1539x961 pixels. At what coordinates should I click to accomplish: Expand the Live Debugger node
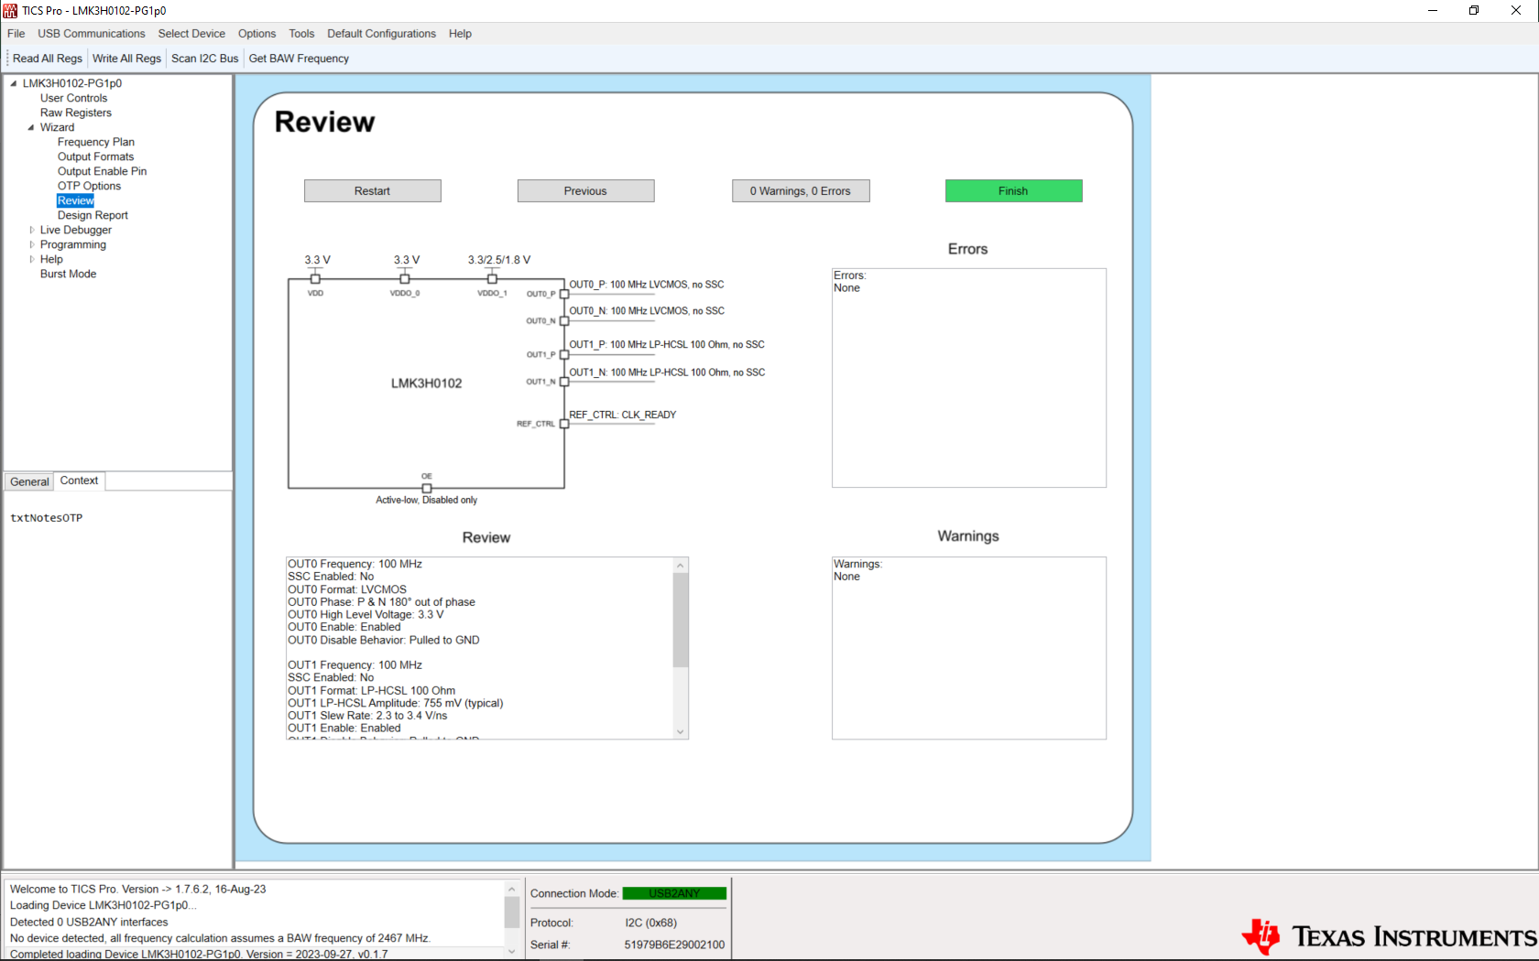tap(31, 230)
